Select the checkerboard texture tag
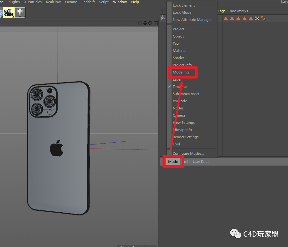 click(x=257, y=18)
